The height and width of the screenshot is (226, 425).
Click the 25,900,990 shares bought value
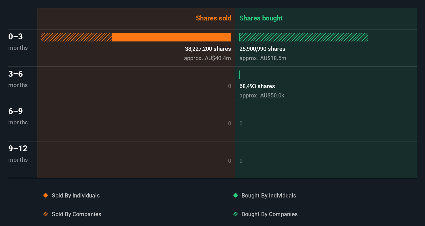[262, 49]
